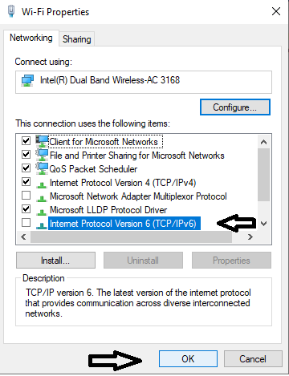The width and height of the screenshot is (289, 376).
Task: Select the File and Printer Sharing icon
Action: click(42, 155)
